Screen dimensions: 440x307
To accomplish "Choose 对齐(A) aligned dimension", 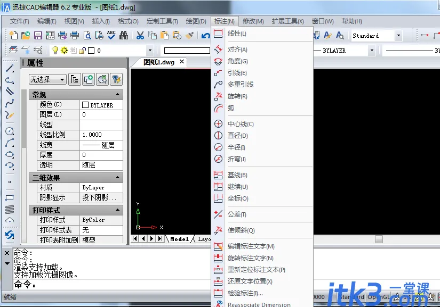I will 262,49.
